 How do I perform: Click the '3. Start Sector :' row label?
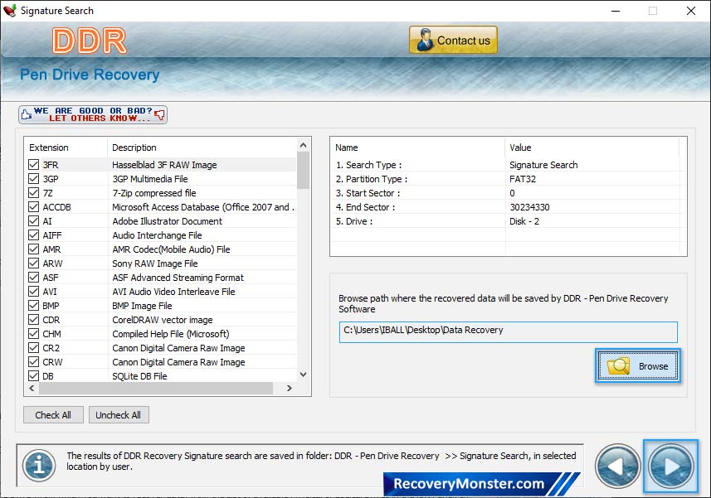[x=368, y=193]
